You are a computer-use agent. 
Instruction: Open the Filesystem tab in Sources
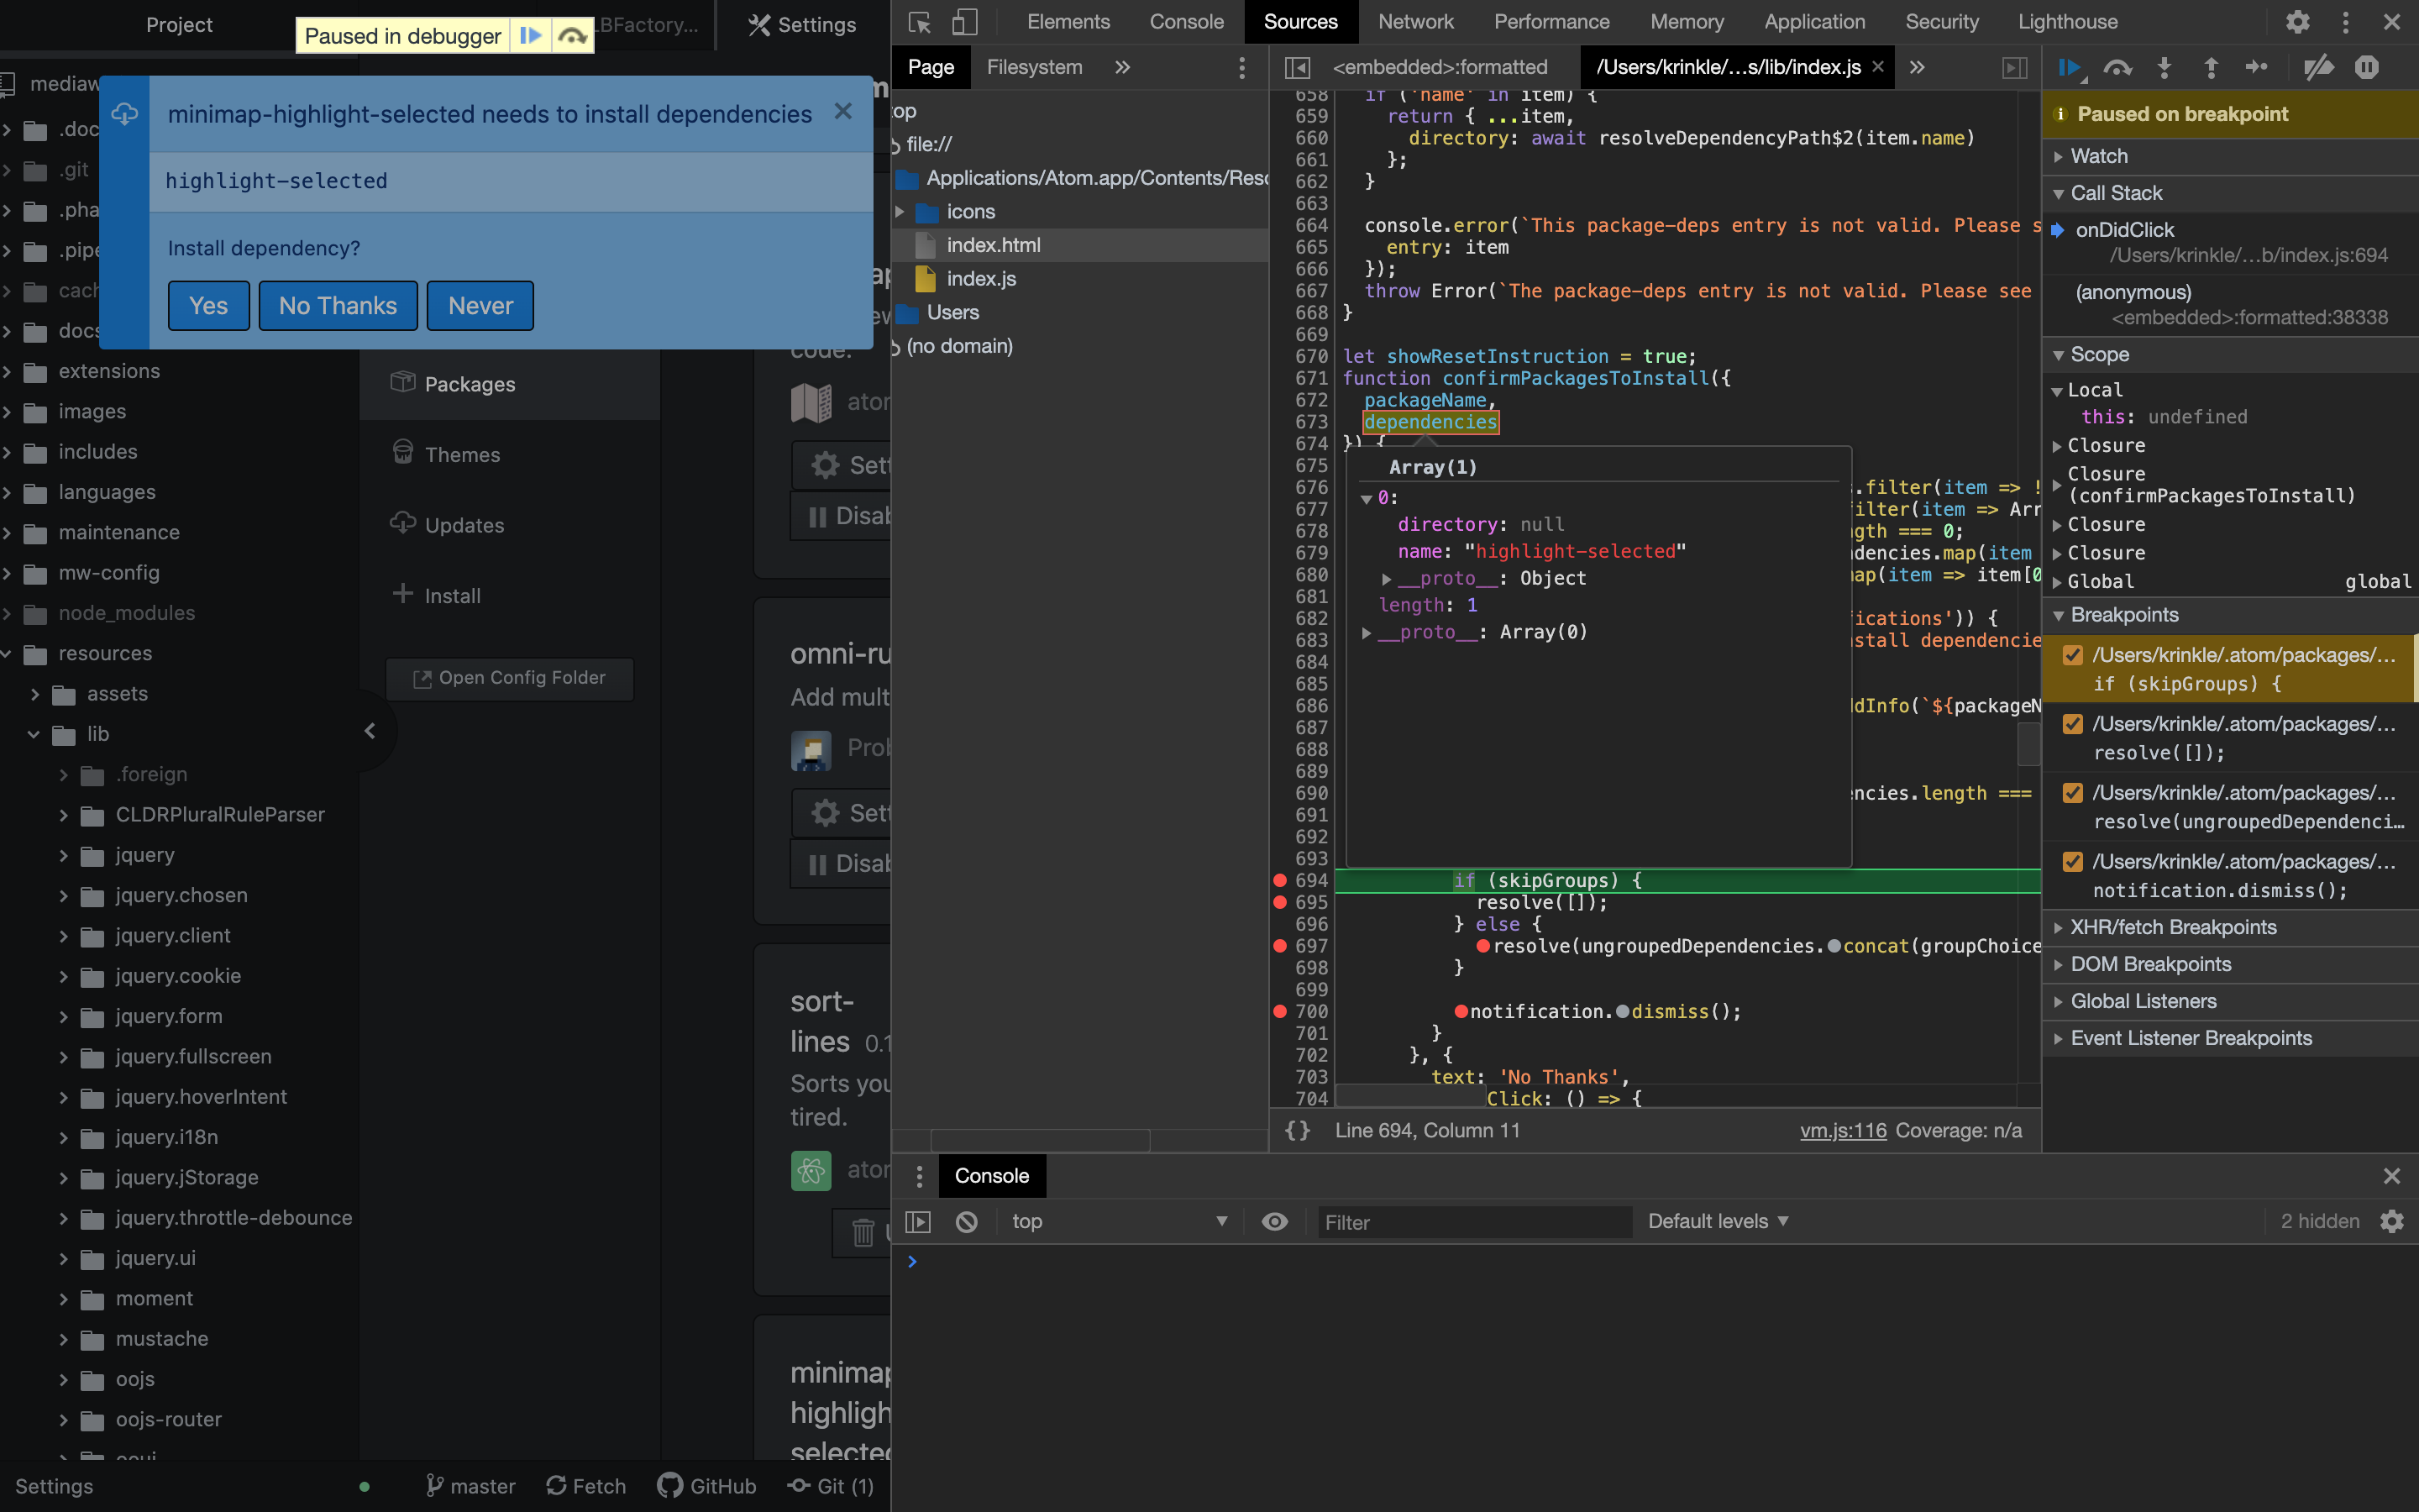pos(1034,67)
